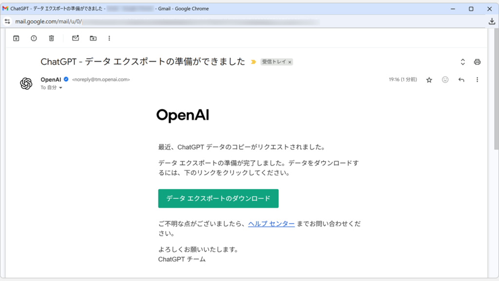Screen dimensions: 499x281
Task: Reply to the OpenAI email
Action: click(461, 80)
